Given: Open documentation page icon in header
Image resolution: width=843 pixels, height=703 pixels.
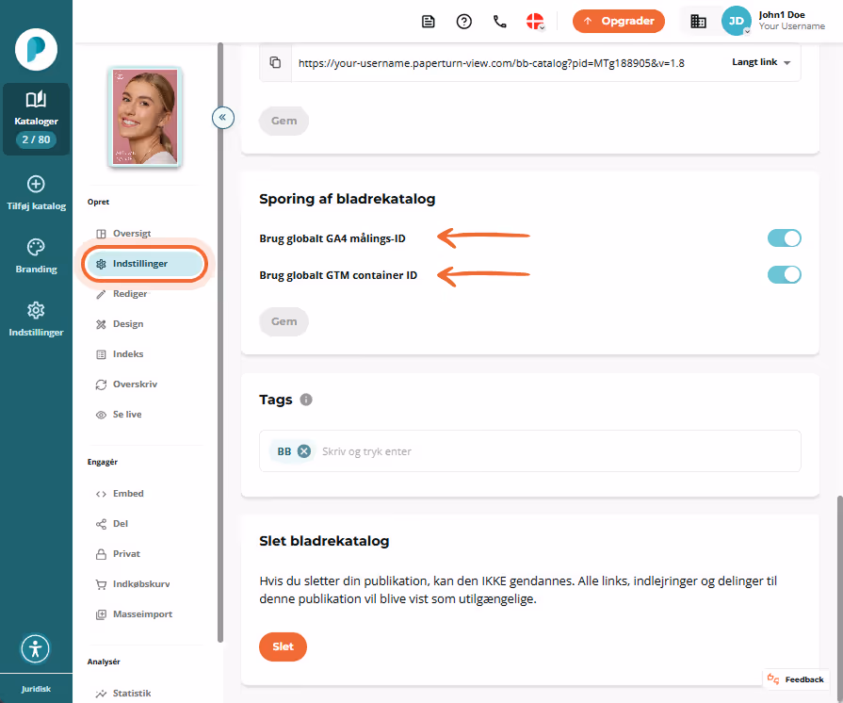Looking at the screenshot, I should [x=428, y=22].
